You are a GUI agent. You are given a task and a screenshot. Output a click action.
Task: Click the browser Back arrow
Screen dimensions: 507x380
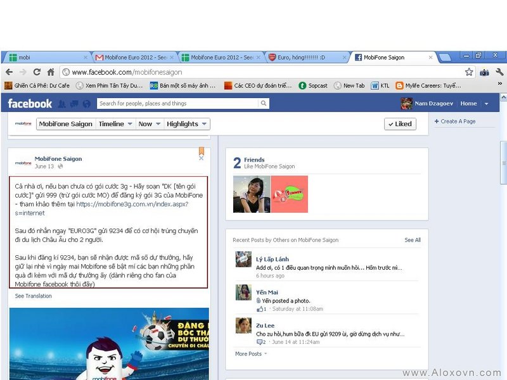tap(9, 72)
